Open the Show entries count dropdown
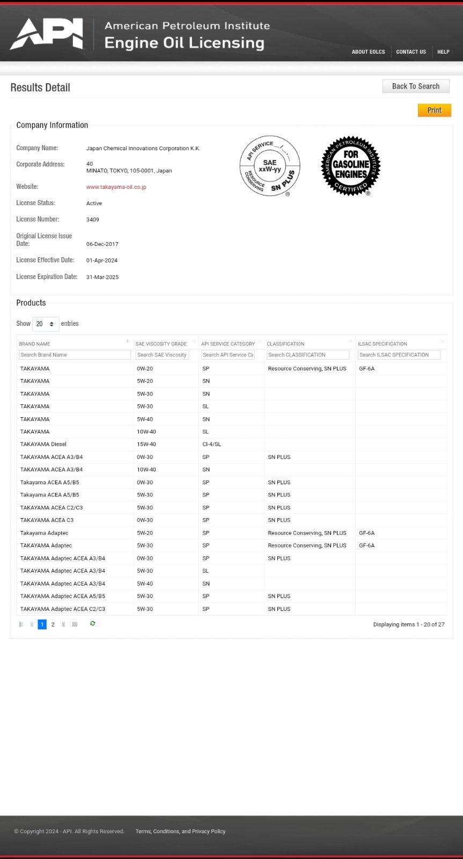 click(x=46, y=324)
